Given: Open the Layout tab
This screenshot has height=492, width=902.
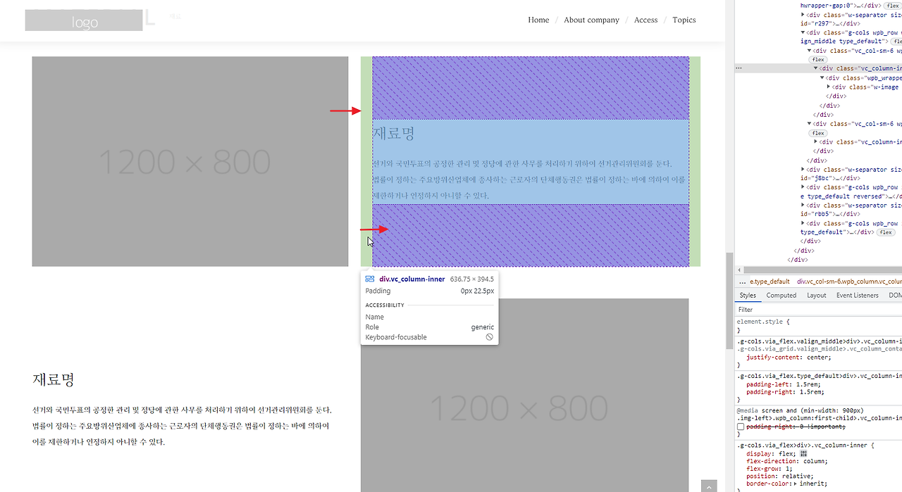Looking at the screenshot, I should [x=817, y=296].
